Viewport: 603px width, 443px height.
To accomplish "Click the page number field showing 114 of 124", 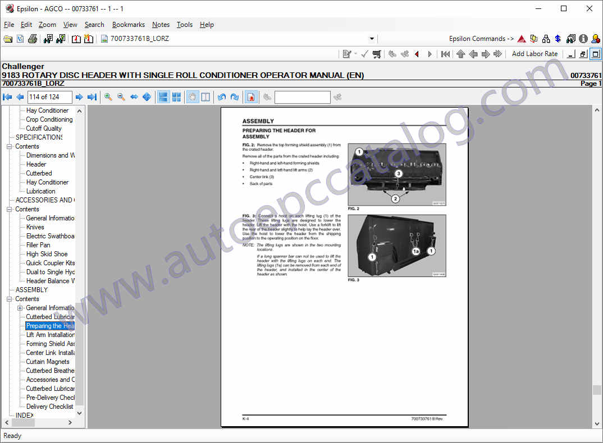I will pos(50,97).
